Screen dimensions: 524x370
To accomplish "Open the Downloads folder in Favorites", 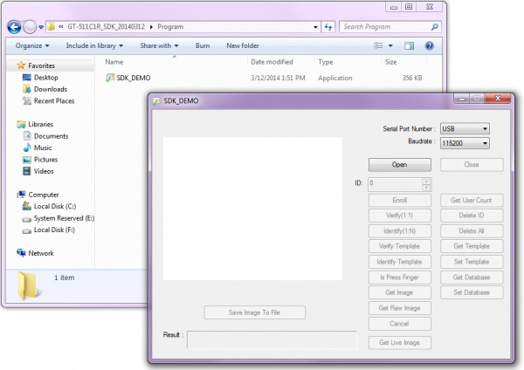I will [50, 89].
